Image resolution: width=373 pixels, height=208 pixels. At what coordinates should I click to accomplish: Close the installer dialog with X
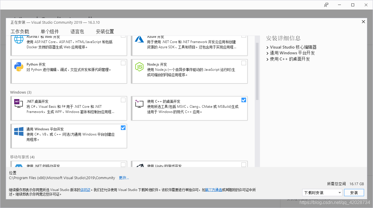(363, 22)
